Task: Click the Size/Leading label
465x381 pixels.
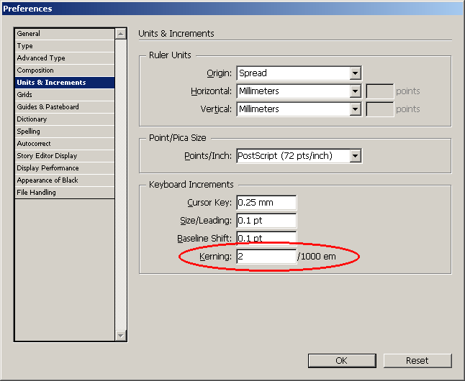Action: click(206, 221)
